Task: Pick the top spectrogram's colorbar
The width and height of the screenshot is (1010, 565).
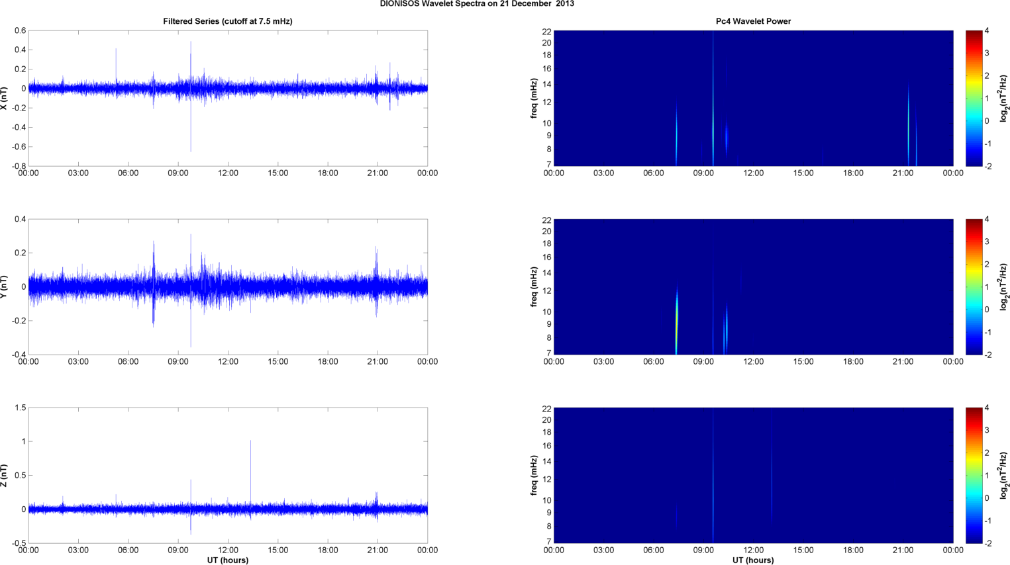Action: (974, 98)
